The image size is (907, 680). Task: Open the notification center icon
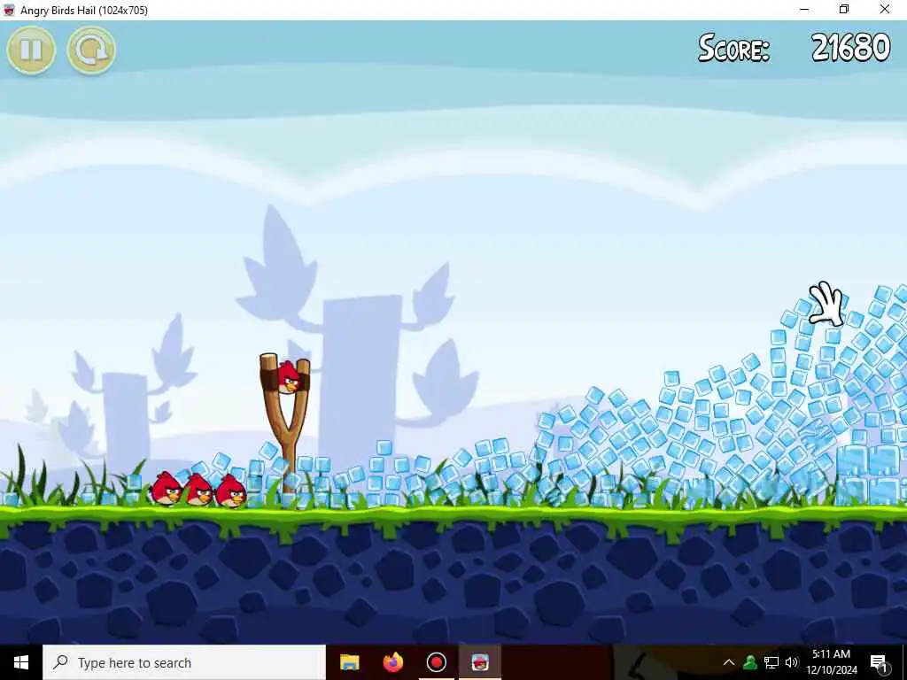point(879,662)
